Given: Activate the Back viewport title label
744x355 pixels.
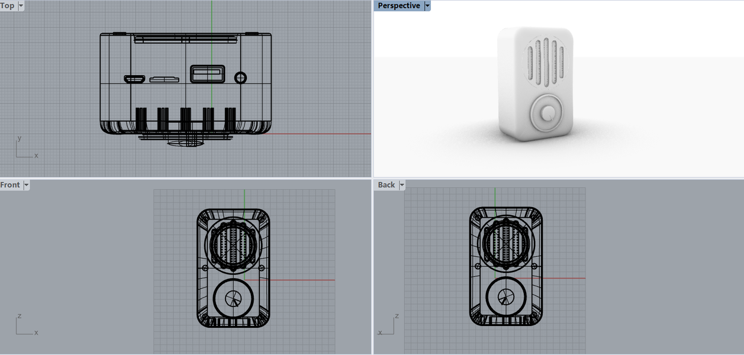Looking at the screenshot, I should point(387,185).
